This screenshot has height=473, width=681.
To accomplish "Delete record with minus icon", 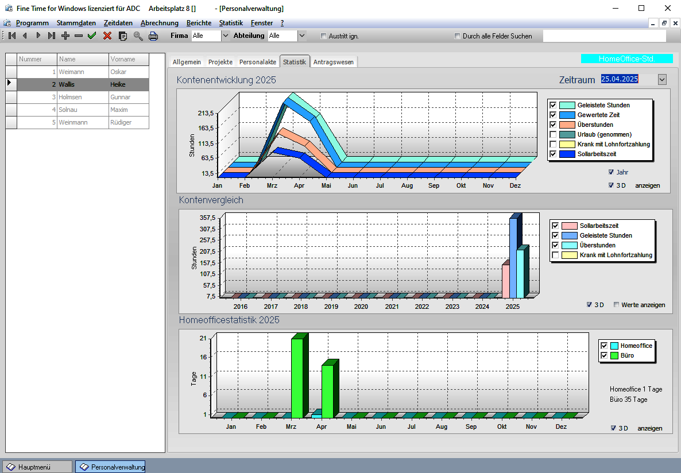I will point(79,36).
